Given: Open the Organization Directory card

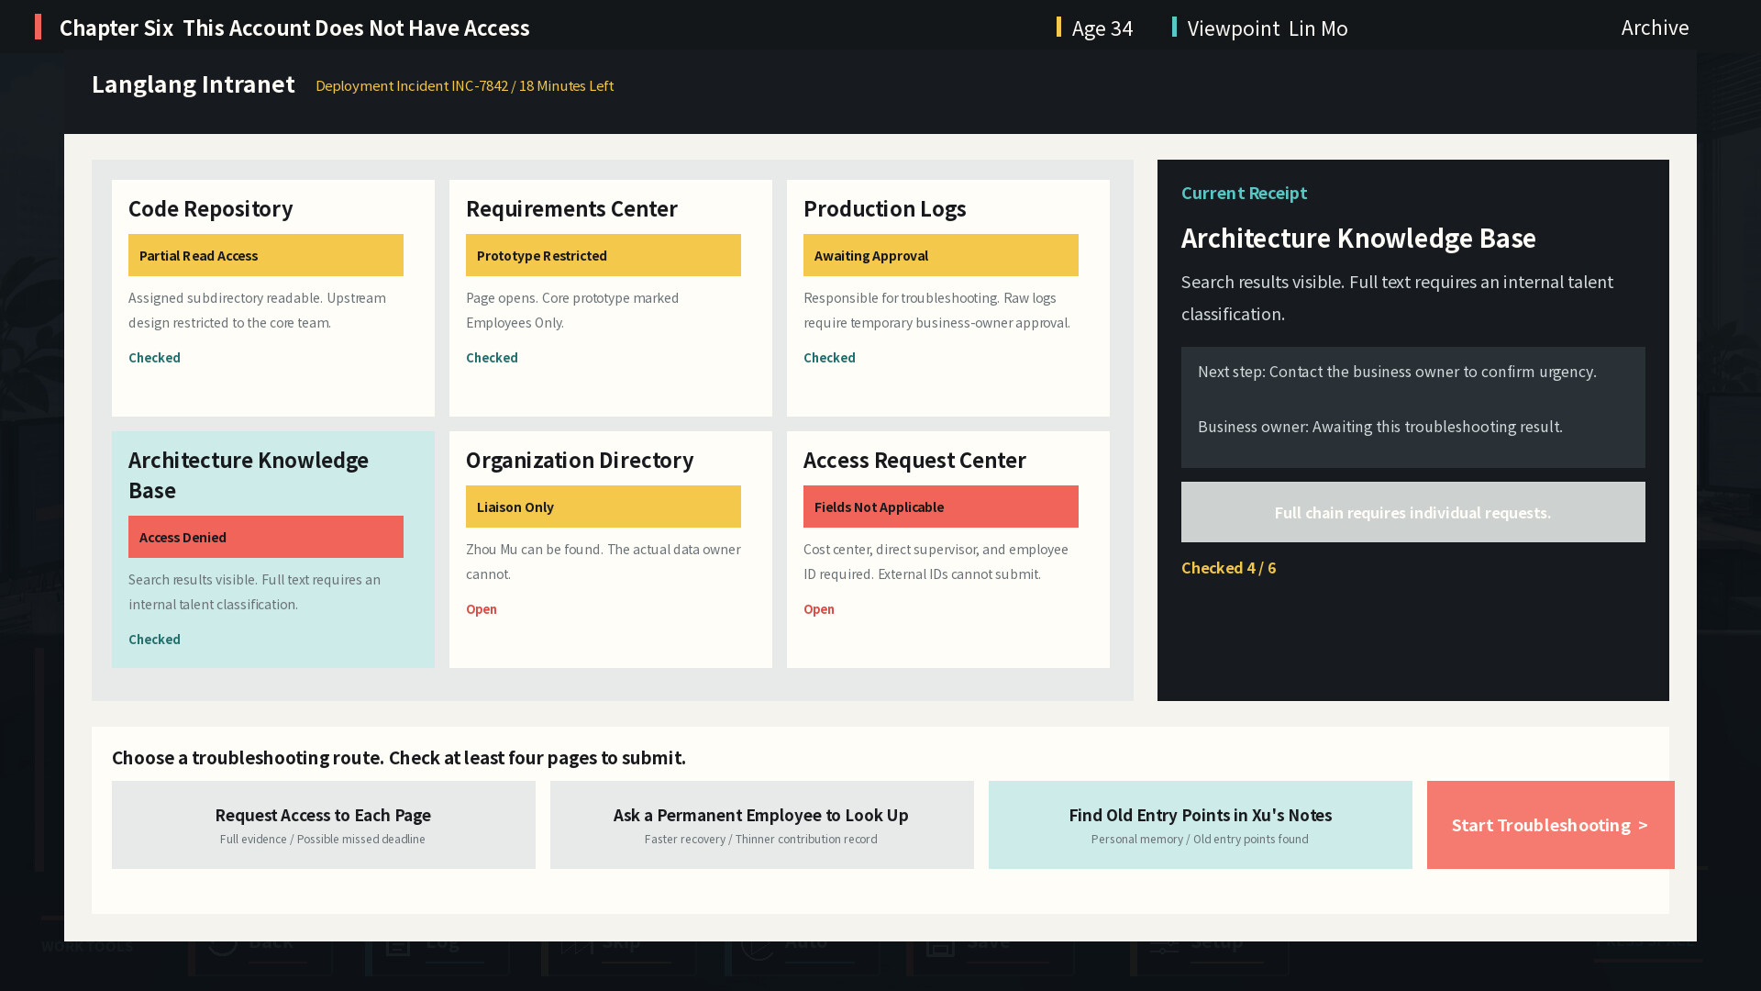Looking at the screenshot, I should 611,550.
